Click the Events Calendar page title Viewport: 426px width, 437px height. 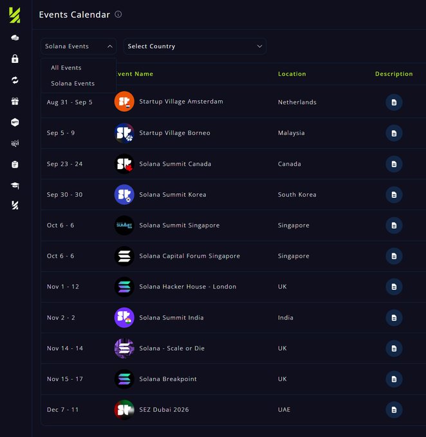tap(74, 15)
